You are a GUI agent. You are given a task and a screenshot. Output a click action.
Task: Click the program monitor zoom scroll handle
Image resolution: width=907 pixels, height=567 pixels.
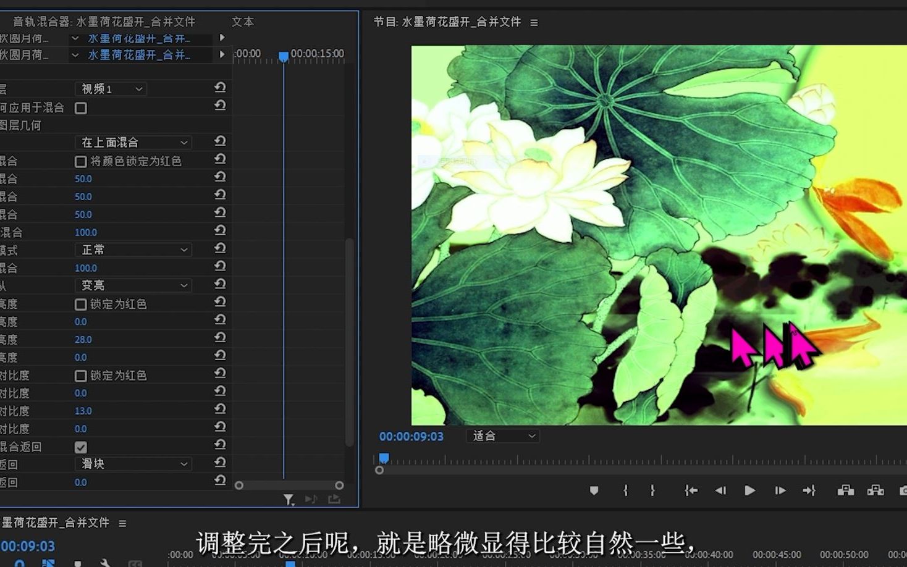click(379, 471)
